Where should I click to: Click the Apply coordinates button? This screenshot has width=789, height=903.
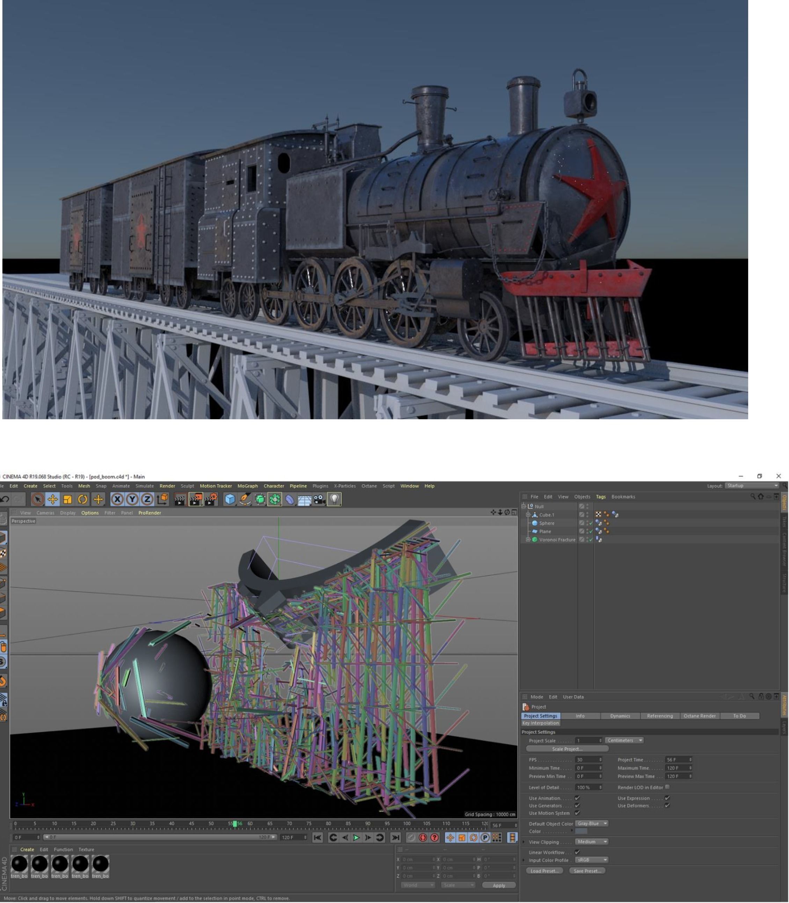[499, 886]
